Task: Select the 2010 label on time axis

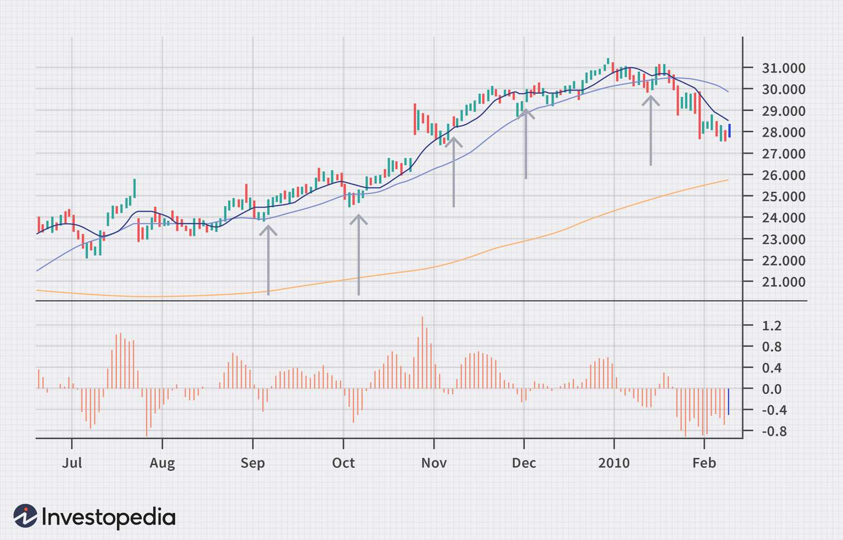Action: [x=614, y=463]
